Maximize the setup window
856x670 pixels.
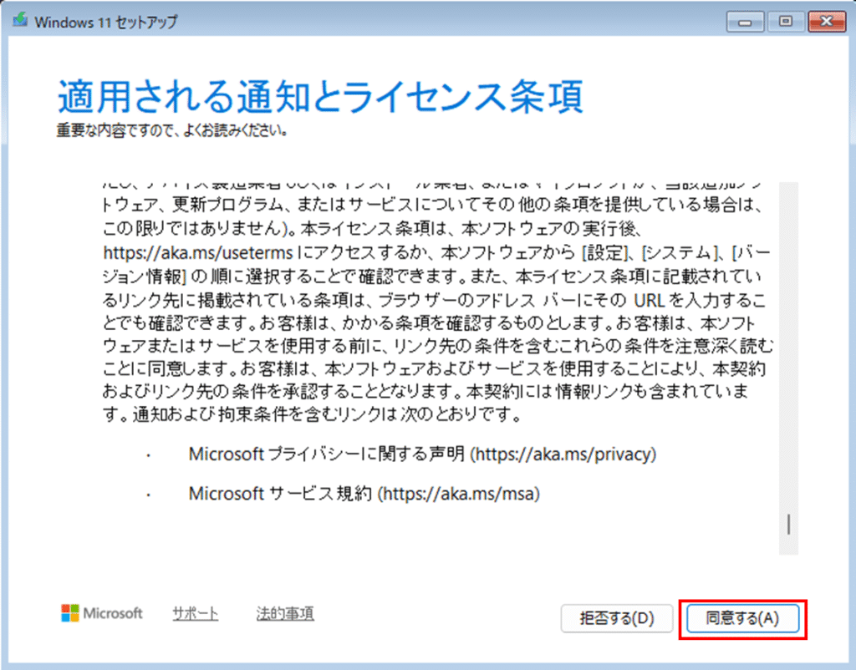point(784,21)
